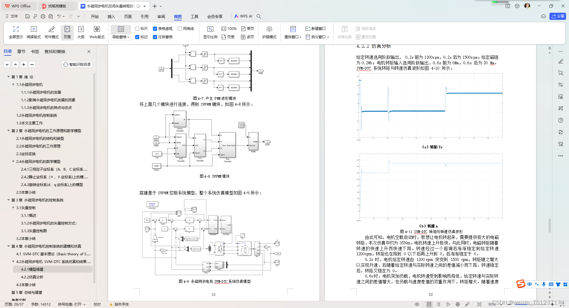The image size is (569, 308).
Task: Click the zoom in plus button
Action: pos(553,304)
